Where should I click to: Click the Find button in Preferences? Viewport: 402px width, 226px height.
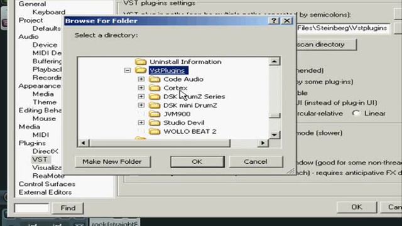[x=68, y=208]
